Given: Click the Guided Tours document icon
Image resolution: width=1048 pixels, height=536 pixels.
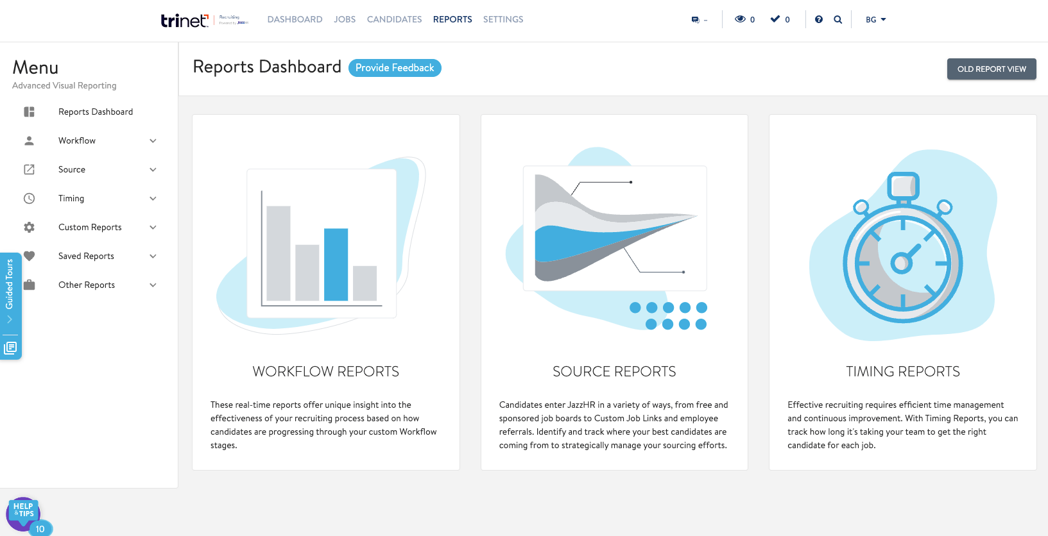Looking at the screenshot, I should click(10, 348).
